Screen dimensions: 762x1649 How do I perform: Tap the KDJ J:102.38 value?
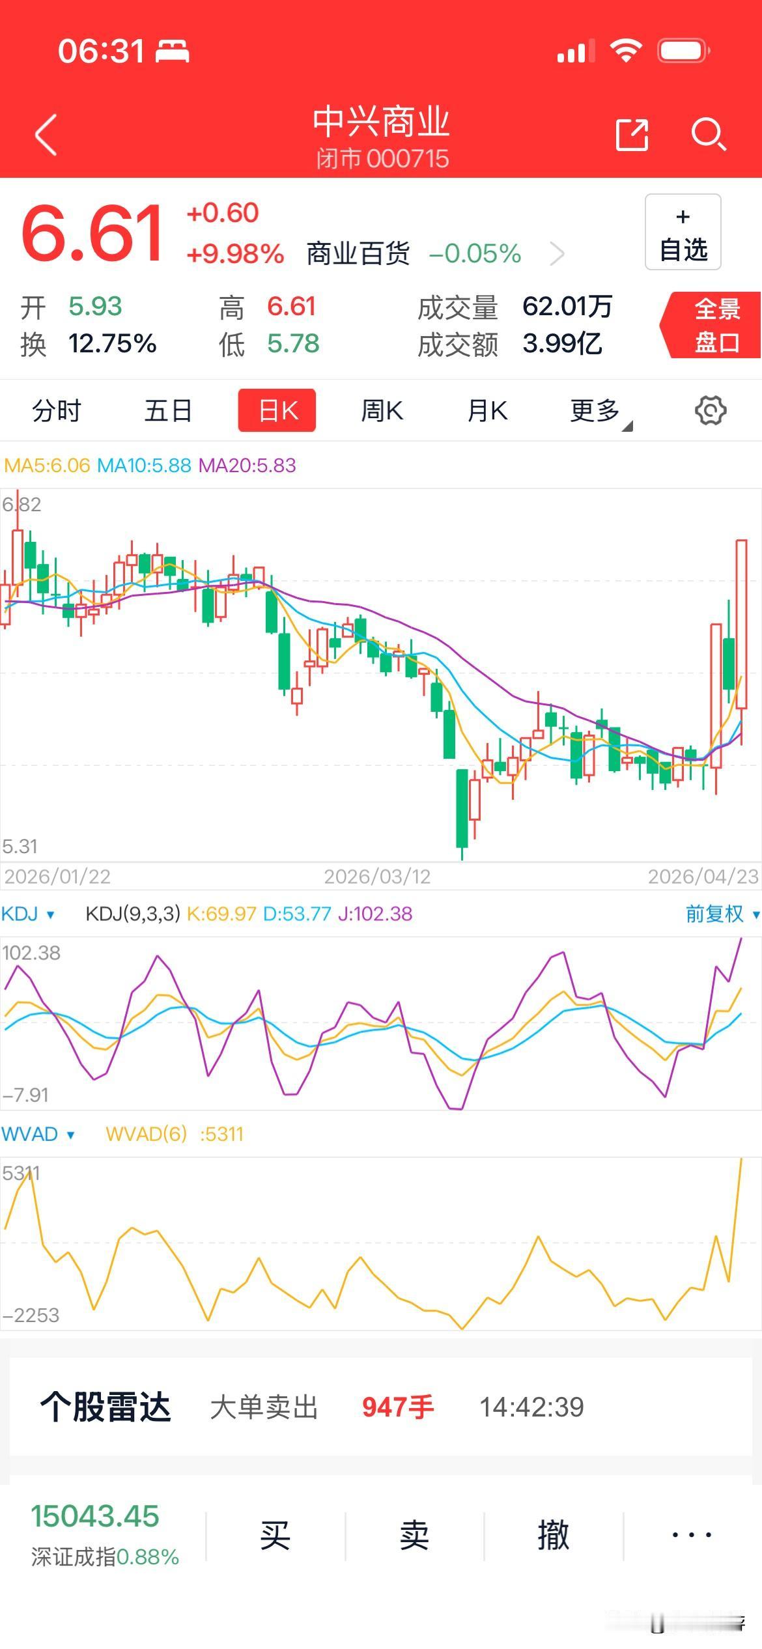374,914
